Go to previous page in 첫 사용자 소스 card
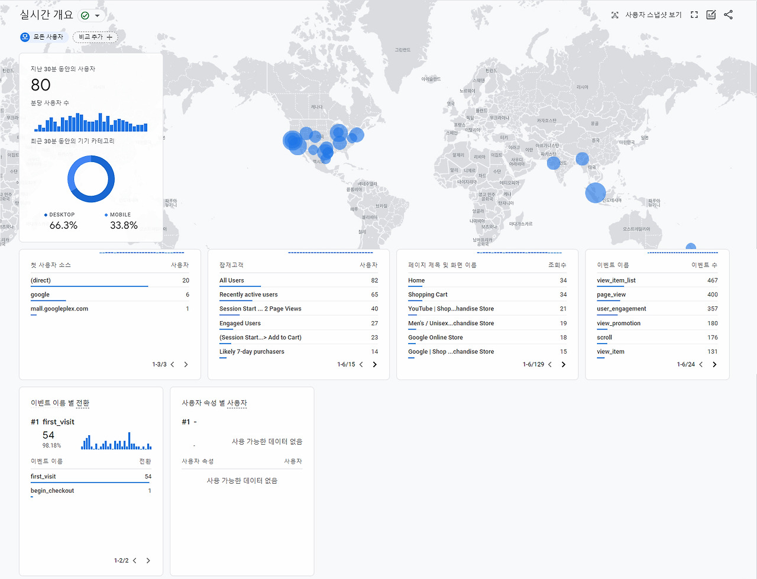Image resolution: width=757 pixels, height=579 pixels. coord(172,364)
